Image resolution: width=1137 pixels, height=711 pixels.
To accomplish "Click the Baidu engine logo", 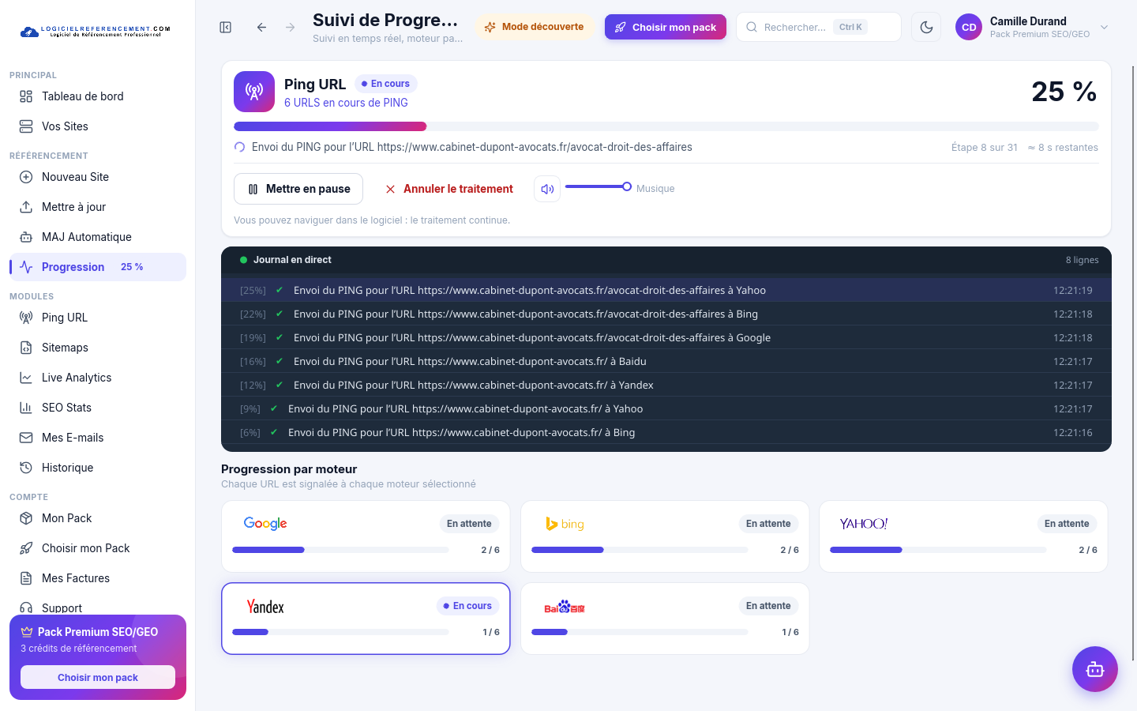I will pyautogui.click(x=565, y=607).
